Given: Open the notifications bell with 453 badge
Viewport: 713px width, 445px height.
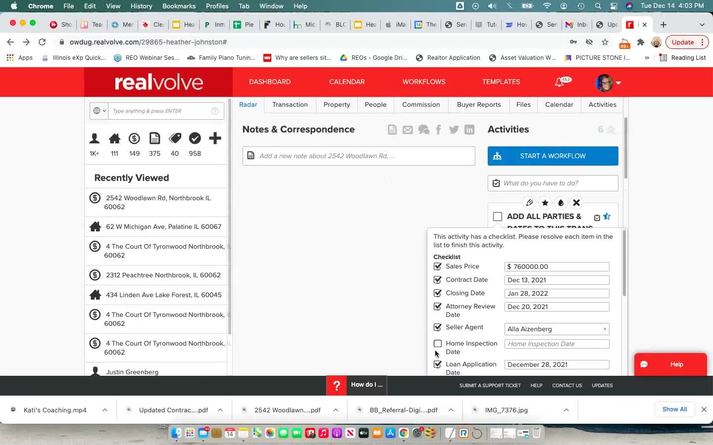Looking at the screenshot, I should click(560, 82).
